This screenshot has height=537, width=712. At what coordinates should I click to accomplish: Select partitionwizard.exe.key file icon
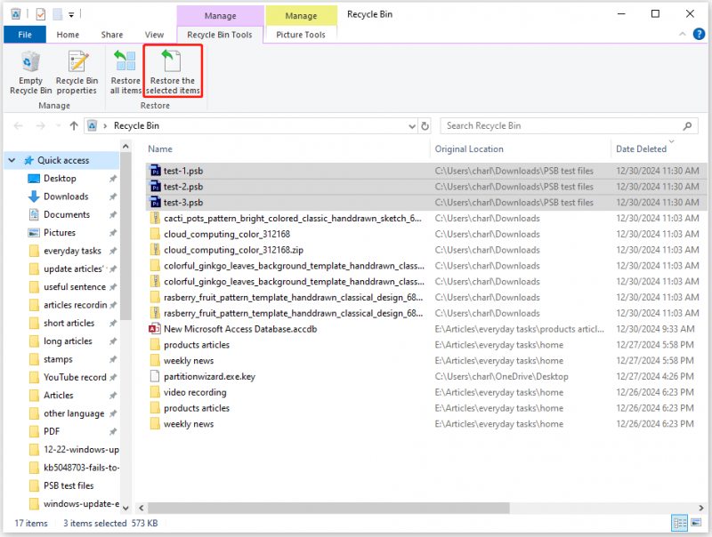(x=155, y=376)
